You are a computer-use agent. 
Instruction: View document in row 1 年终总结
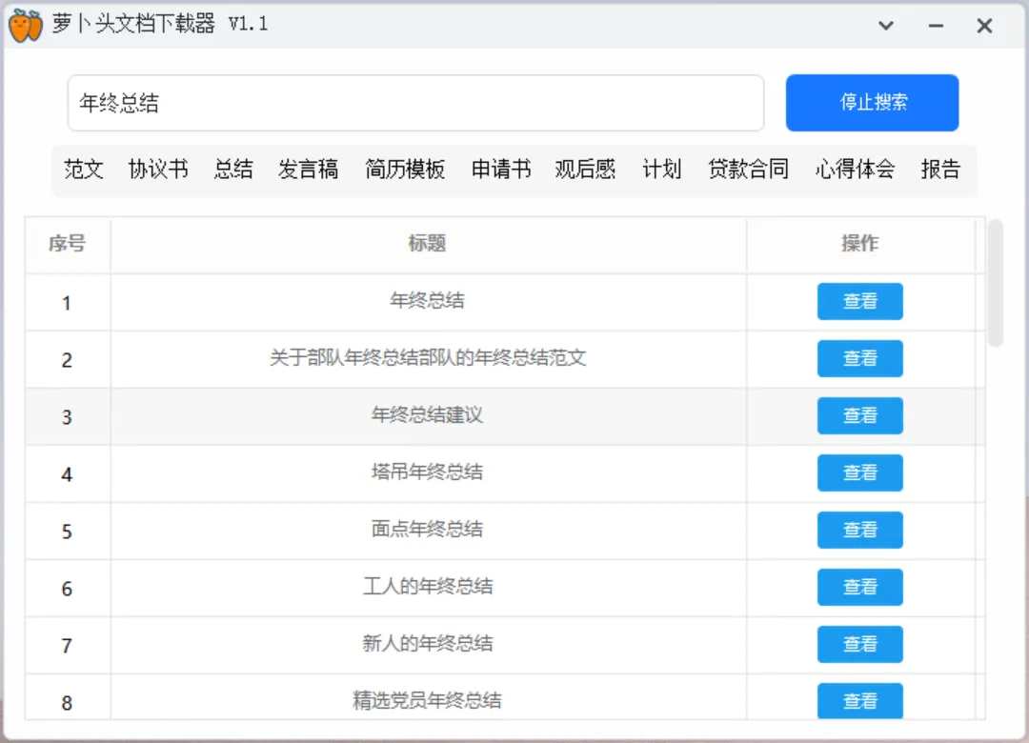point(859,301)
